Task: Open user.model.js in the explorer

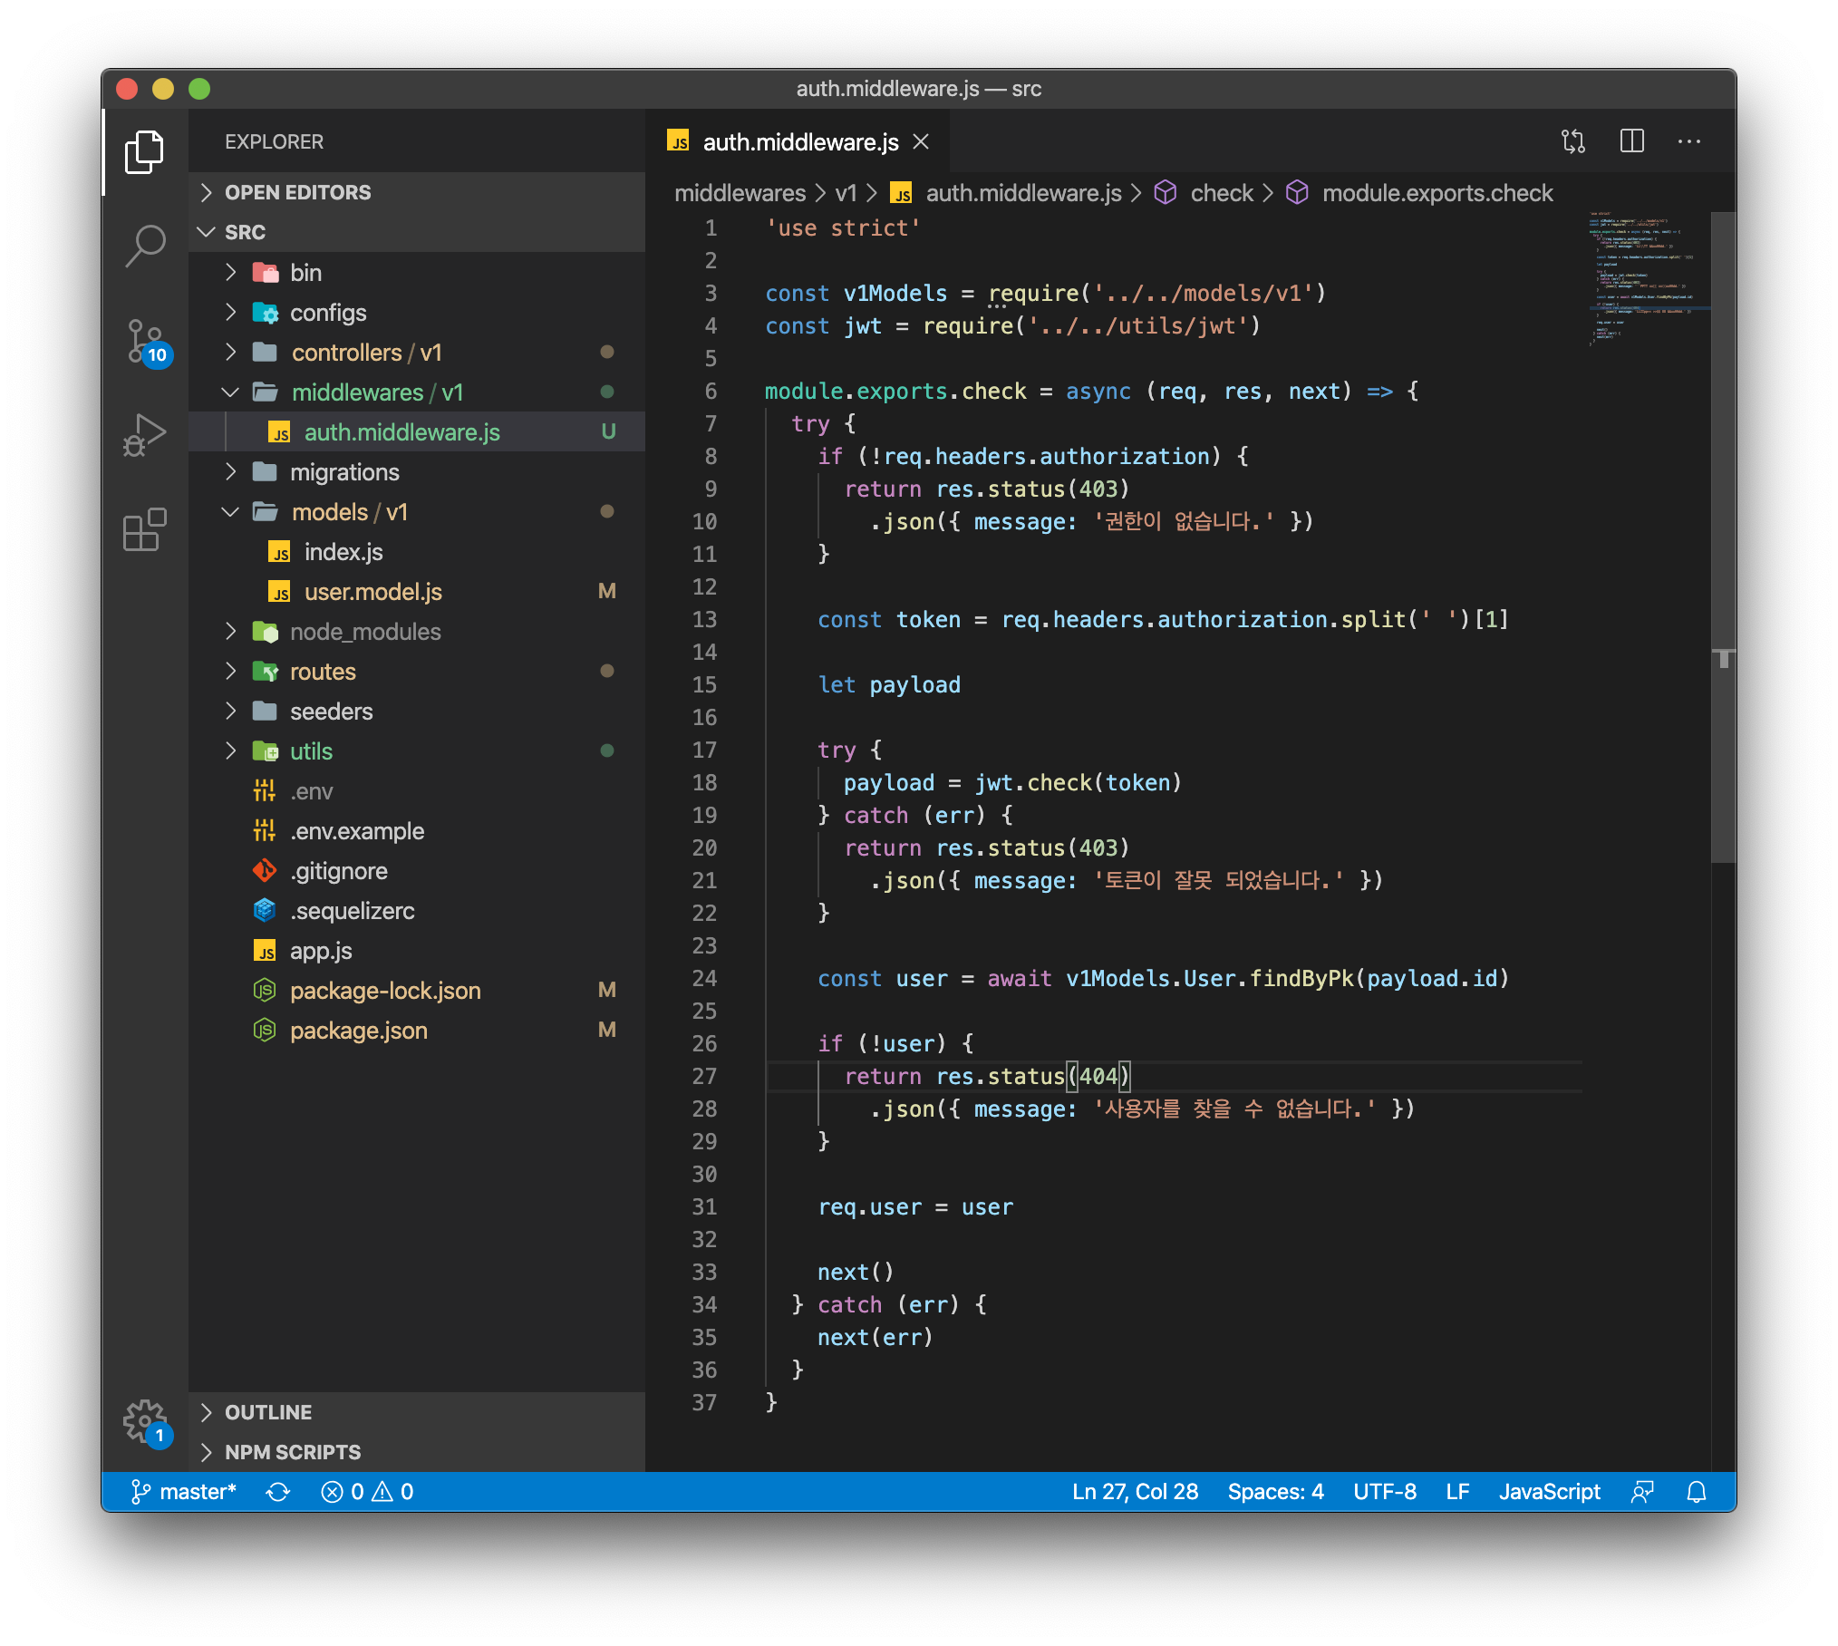Action: [x=372, y=592]
